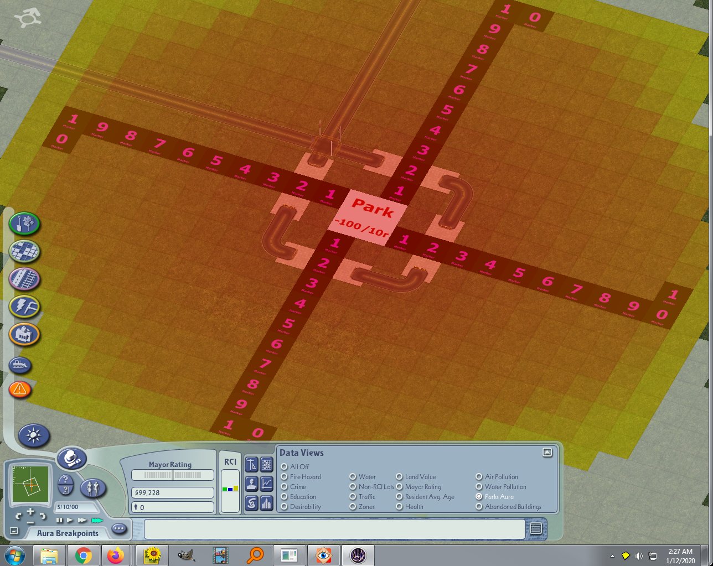Set simulation to cheetah fastest speed
Viewport: 713px width, 566px height.
[97, 521]
